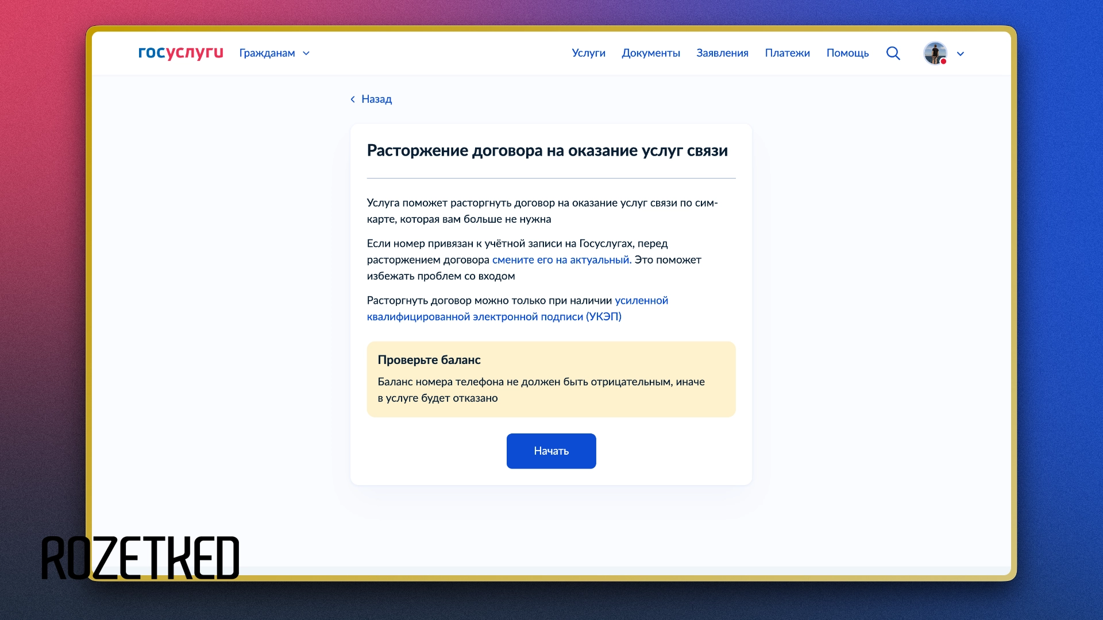This screenshot has height=620, width=1103.
Task: Open the Услуги menu item
Action: [588, 53]
